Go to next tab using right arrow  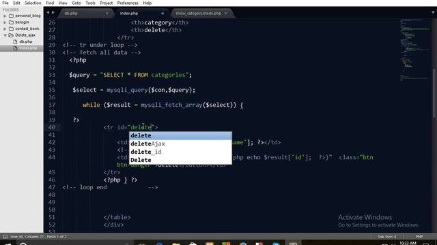pyautogui.click(x=53, y=12)
